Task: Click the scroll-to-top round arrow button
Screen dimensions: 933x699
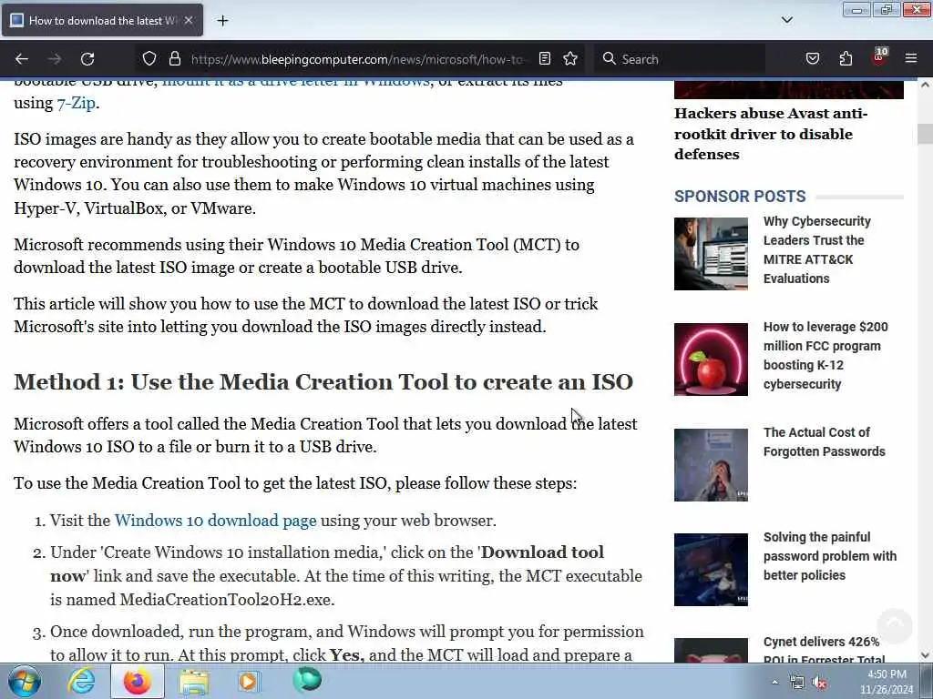Action: coord(895,625)
